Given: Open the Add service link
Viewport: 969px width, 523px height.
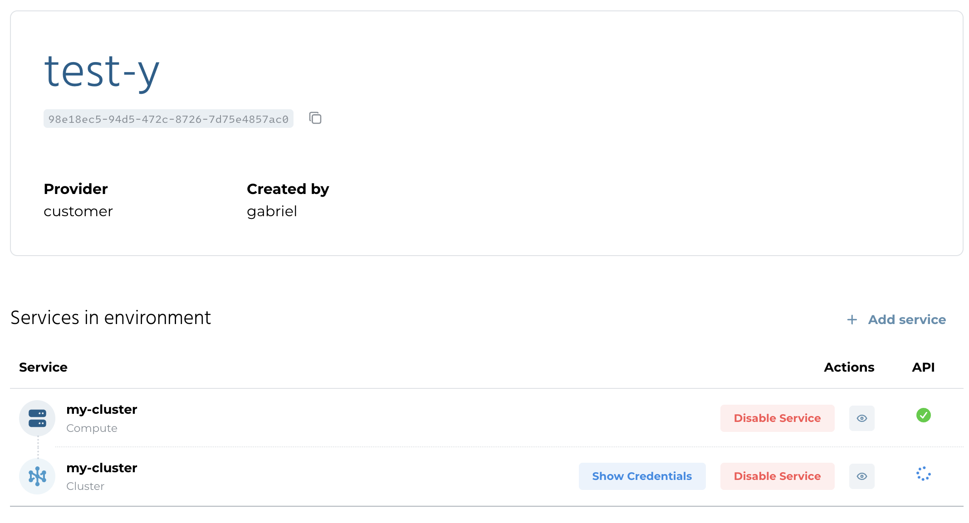Looking at the screenshot, I should 906,320.
